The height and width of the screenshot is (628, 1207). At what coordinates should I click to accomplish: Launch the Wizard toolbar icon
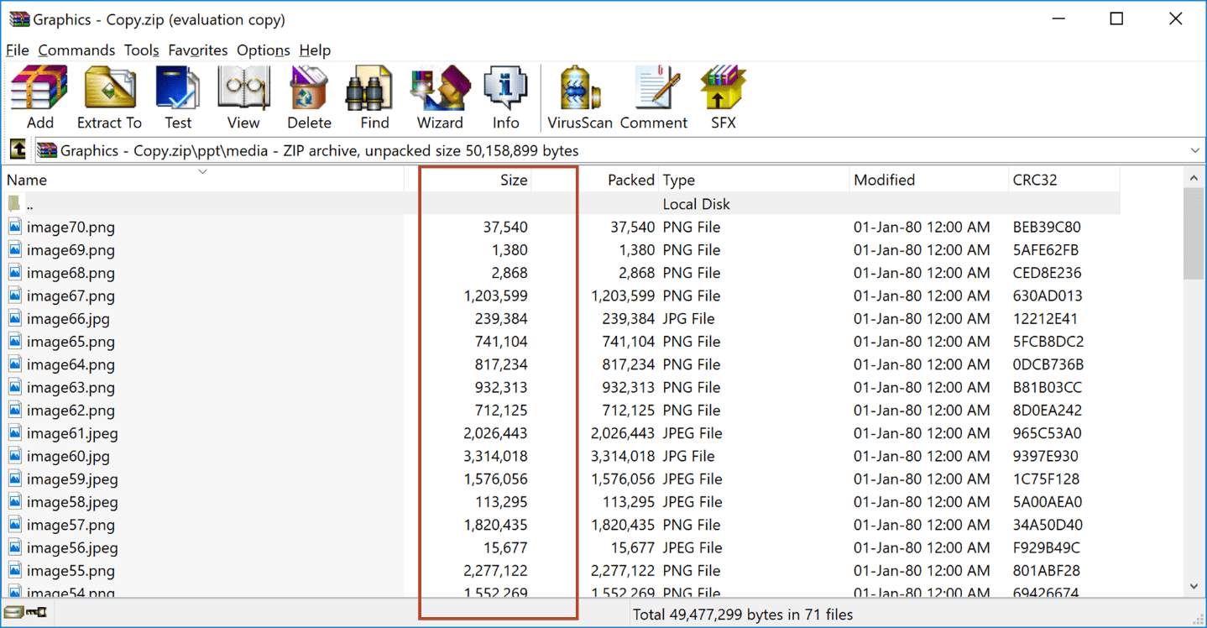tap(440, 97)
